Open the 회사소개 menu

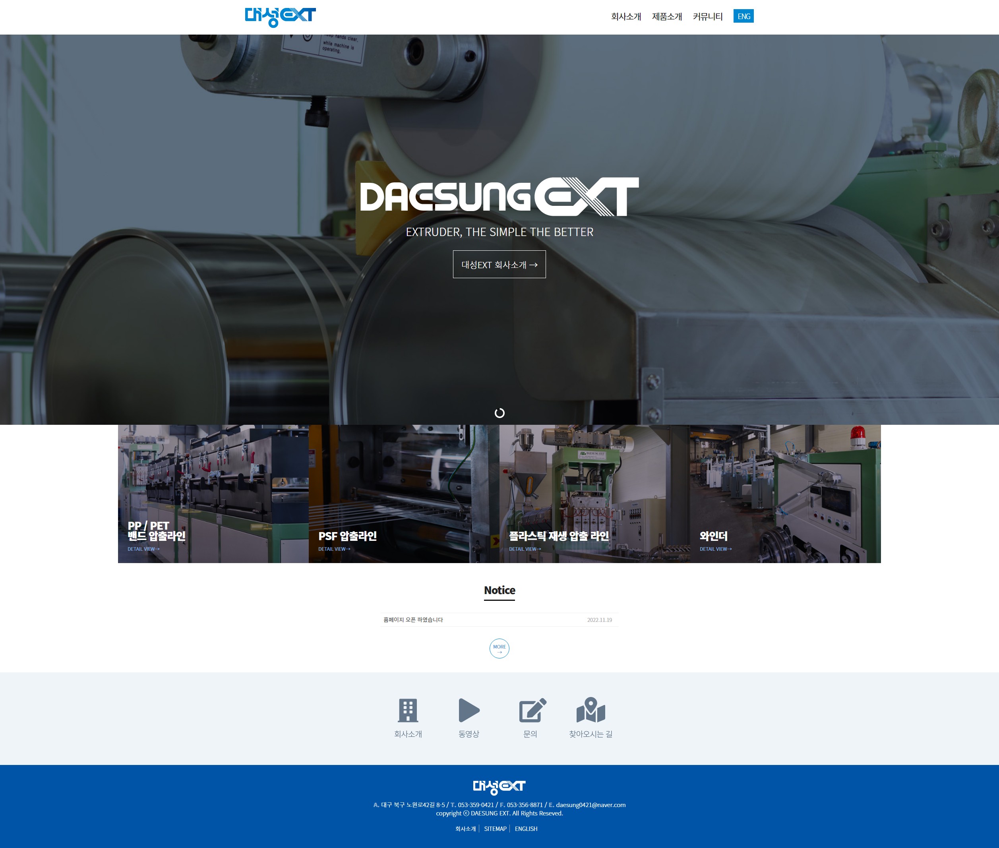[x=626, y=16]
